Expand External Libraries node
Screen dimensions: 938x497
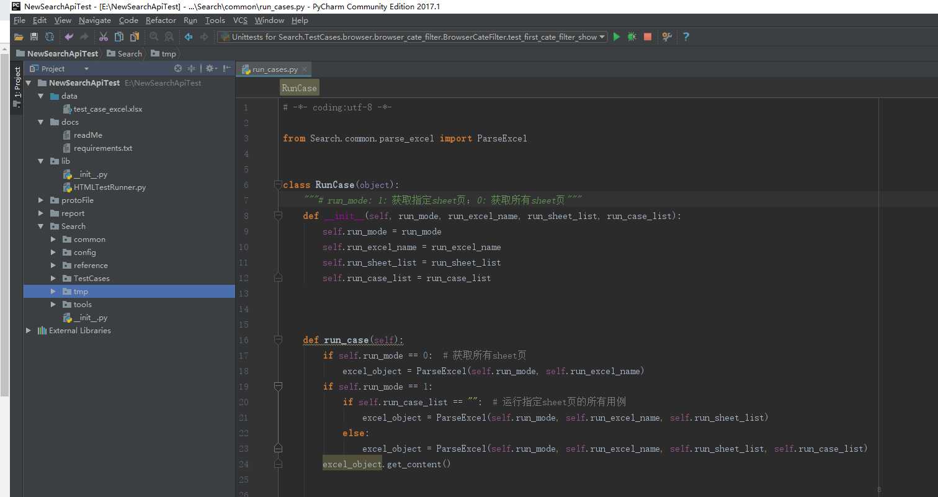29,331
